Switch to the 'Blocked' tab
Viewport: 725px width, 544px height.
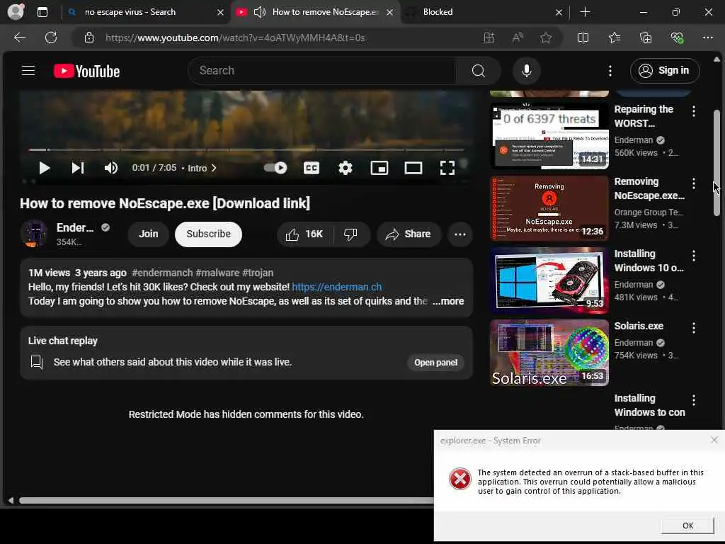pos(484,12)
